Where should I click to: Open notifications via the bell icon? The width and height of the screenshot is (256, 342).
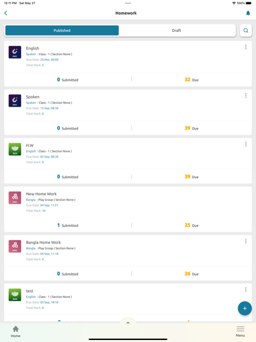pos(248,13)
